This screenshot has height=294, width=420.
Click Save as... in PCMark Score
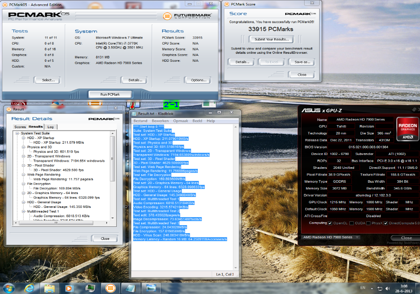pos(302,62)
